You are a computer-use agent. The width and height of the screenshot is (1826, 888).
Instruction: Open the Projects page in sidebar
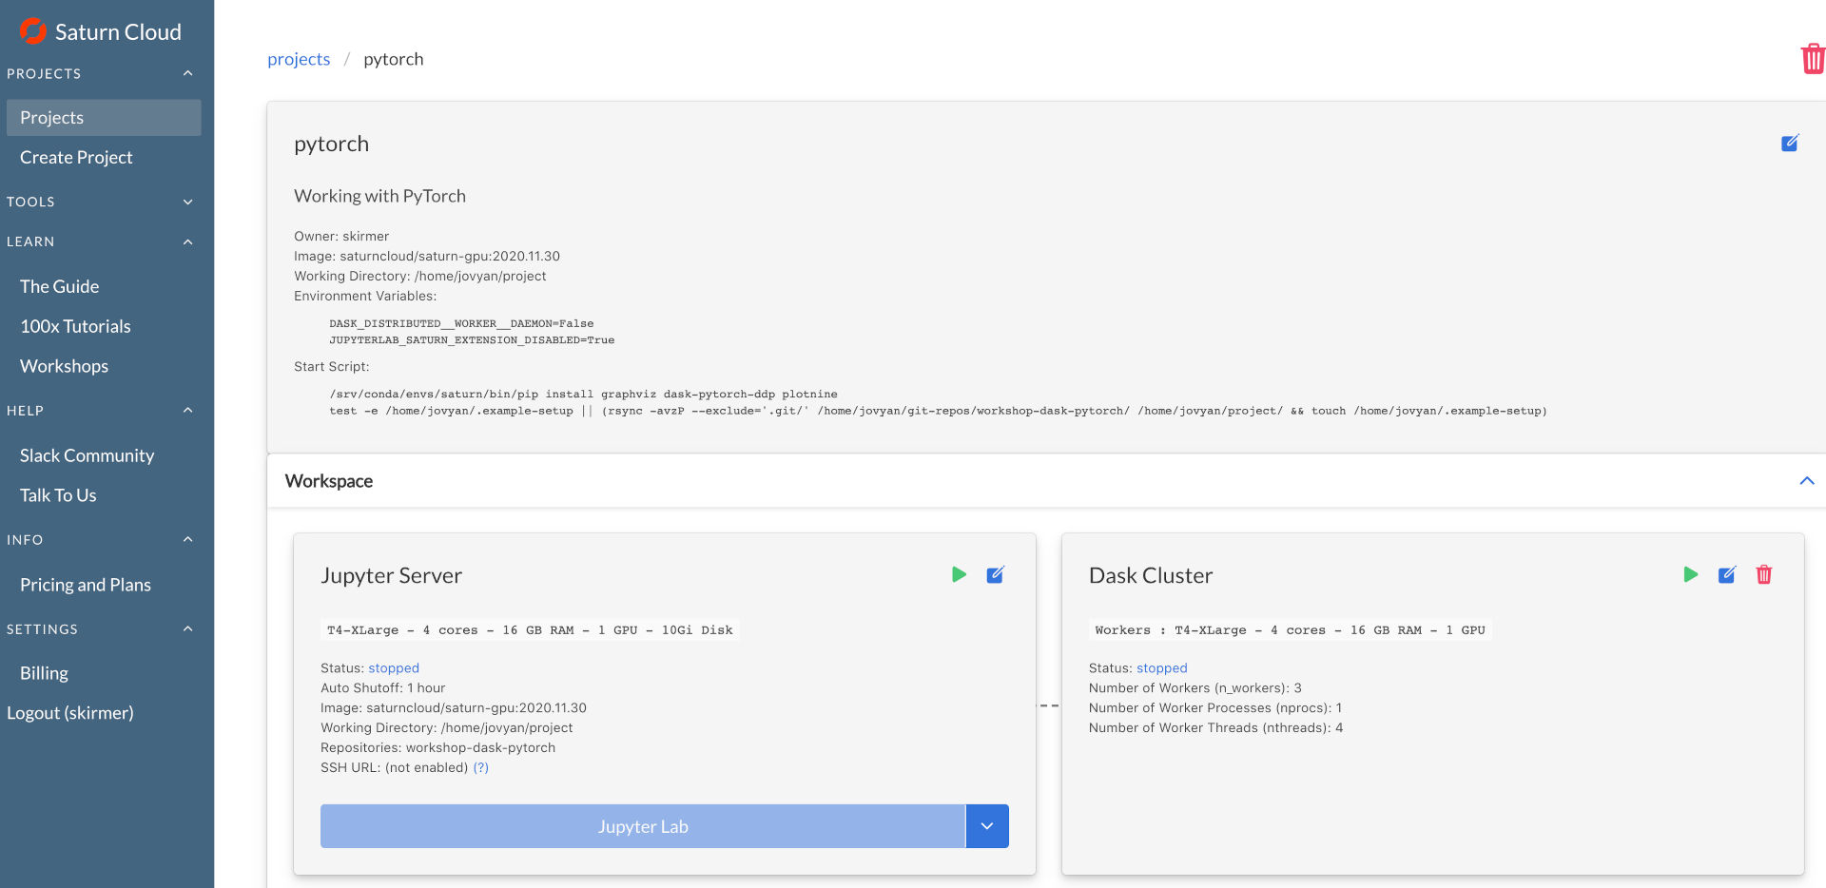(x=104, y=118)
